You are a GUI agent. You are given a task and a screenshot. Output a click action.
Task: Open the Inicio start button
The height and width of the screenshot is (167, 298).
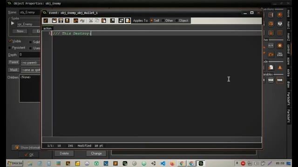coord(15,163)
